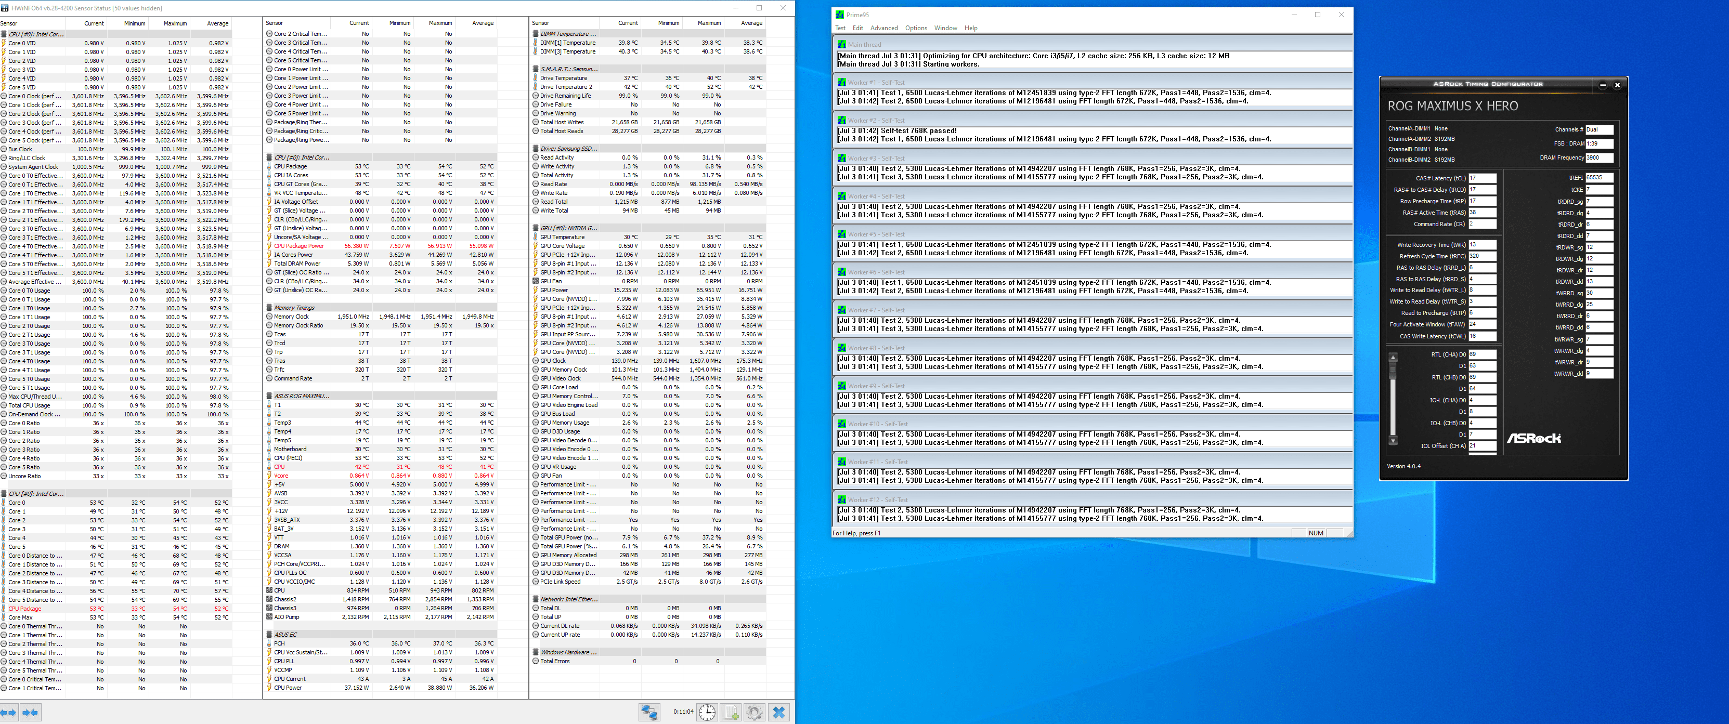This screenshot has width=1729, height=724.
Task: Click the NUM indicator in Prime95 status bar
Action: click(1316, 533)
